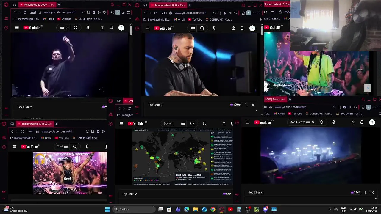Open new tab plus beside 'NOW | Tomorrow' tab

pos(289,99)
